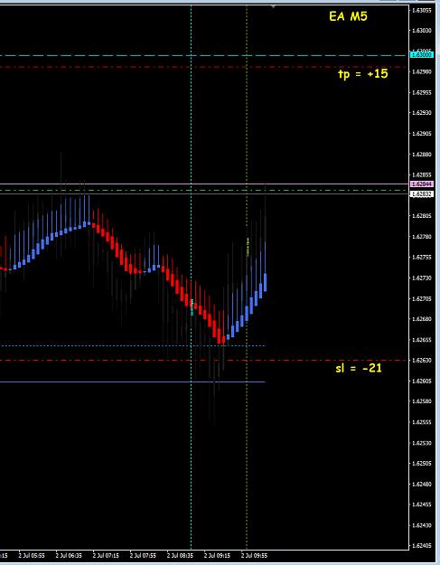Click price scale value 1.62680

[422, 319]
